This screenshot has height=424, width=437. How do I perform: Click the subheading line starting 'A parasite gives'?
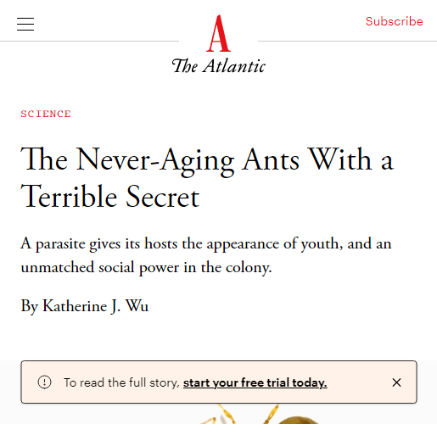tap(206, 243)
